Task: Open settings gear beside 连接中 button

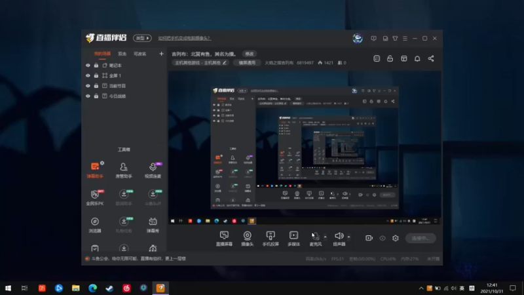Action: click(396, 238)
